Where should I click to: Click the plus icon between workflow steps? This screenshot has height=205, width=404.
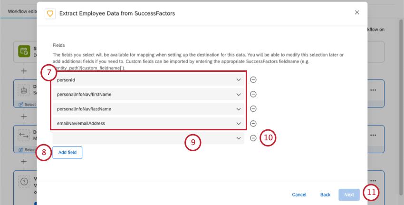[23, 71]
